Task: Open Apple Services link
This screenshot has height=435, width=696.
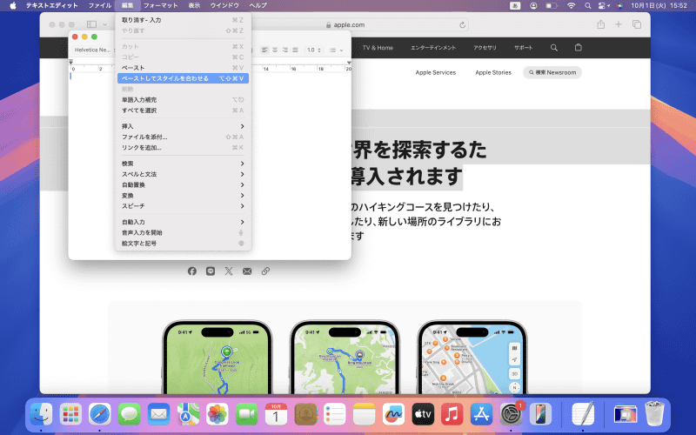Action: [436, 72]
